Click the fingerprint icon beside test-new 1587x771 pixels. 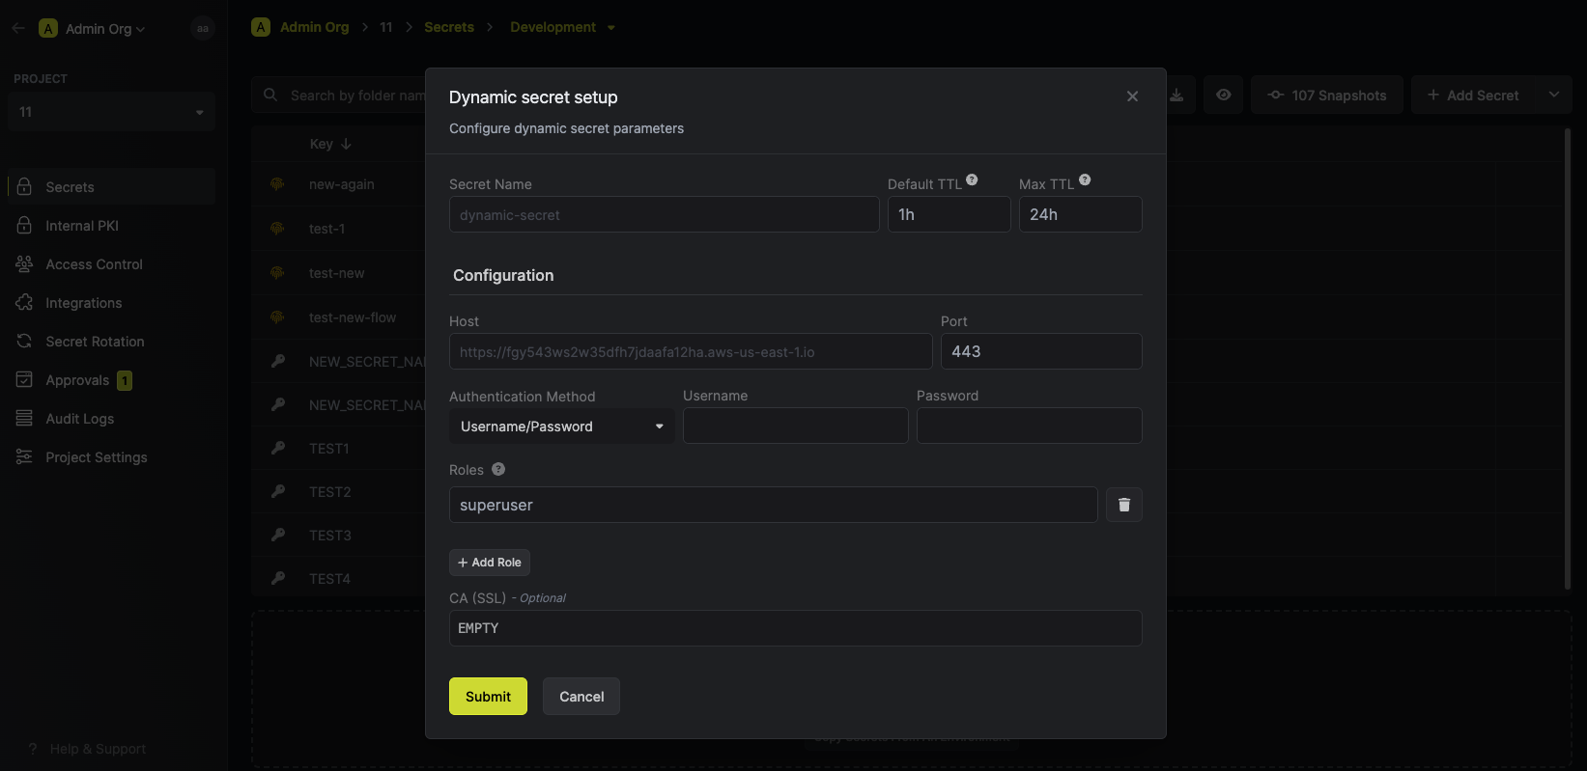point(277,273)
